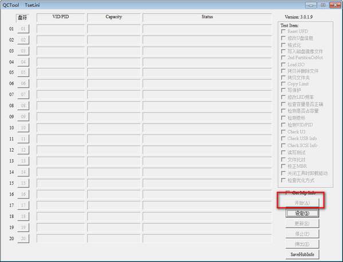Enable the 2nd PartitionOrNot checkbox
Image resolution: width=343 pixels, height=262 pixels.
point(283,57)
